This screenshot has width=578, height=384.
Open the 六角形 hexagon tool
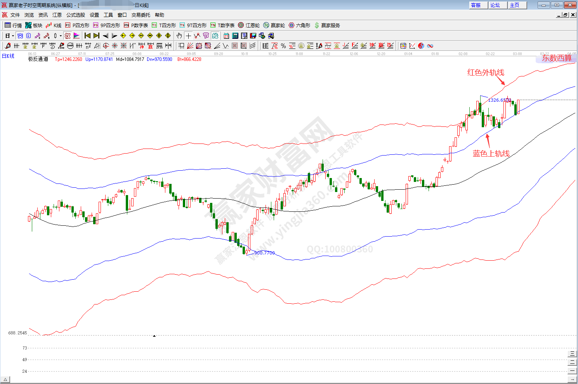point(299,25)
